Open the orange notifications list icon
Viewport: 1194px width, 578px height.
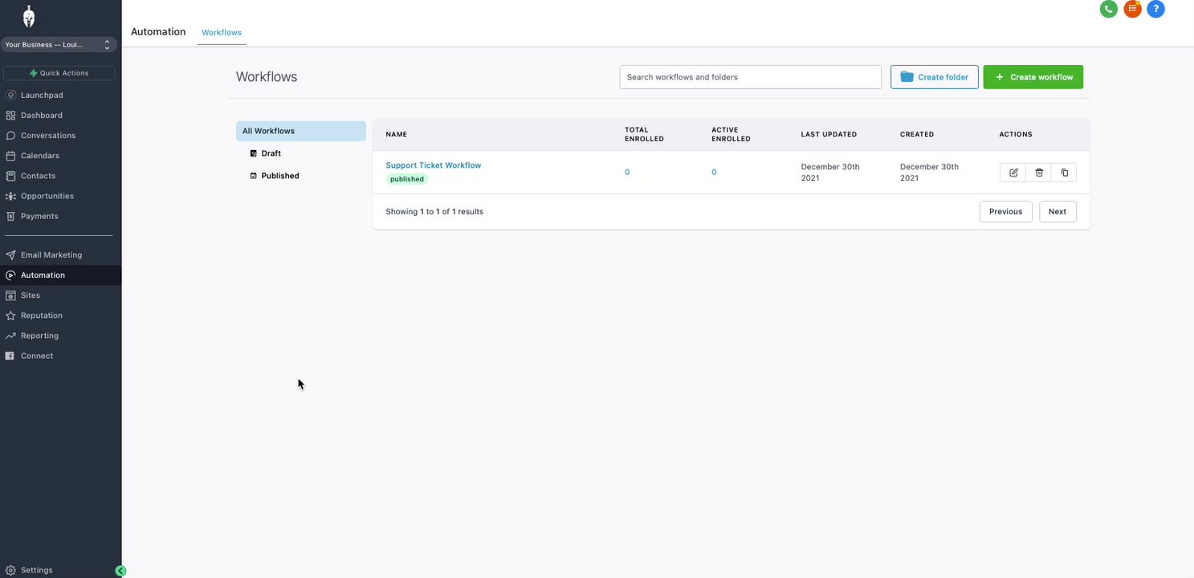click(x=1132, y=10)
